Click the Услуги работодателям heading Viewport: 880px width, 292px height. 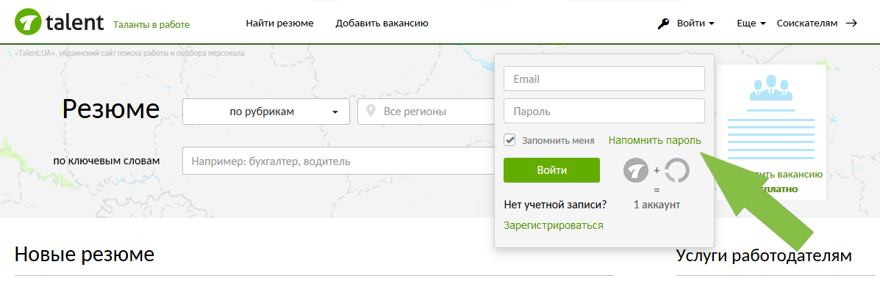(x=765, y=255)
